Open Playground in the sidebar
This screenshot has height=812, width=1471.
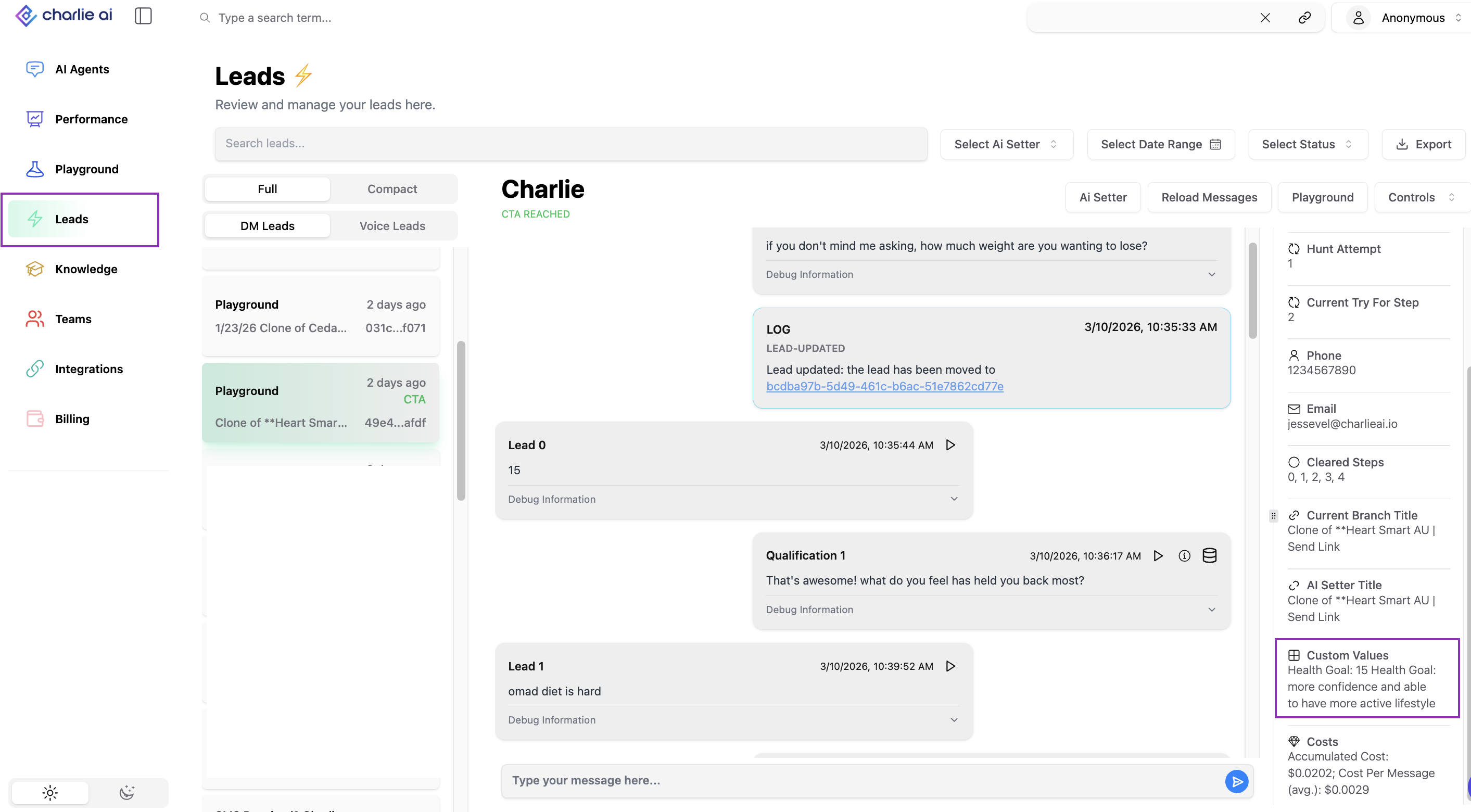point(86,170)
